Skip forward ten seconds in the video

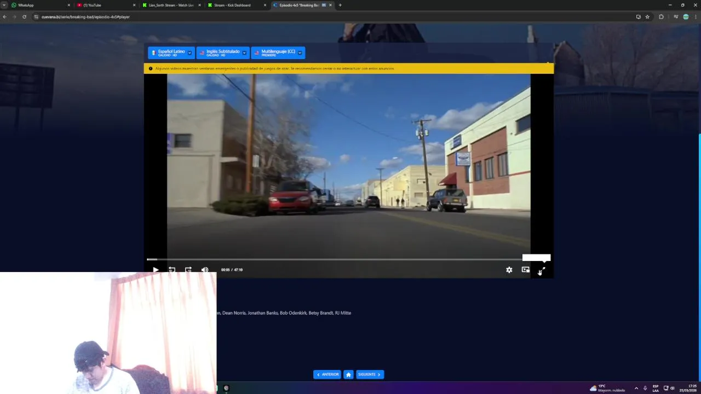(188, 270)
